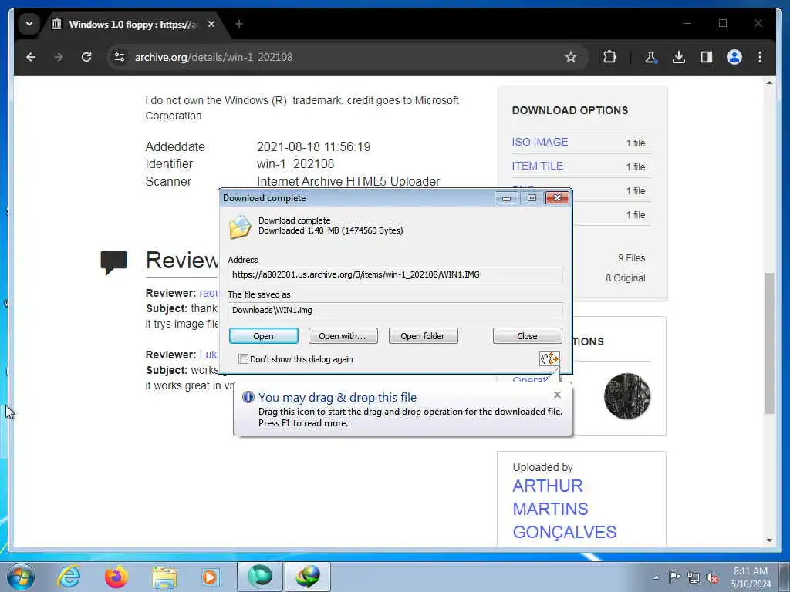Click the browser forward arrow
This screenshot has width=790, height=592.
59,57
